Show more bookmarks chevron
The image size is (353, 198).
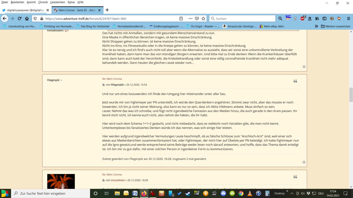(x=316, y=26)
